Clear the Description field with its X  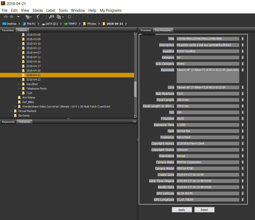242,45
